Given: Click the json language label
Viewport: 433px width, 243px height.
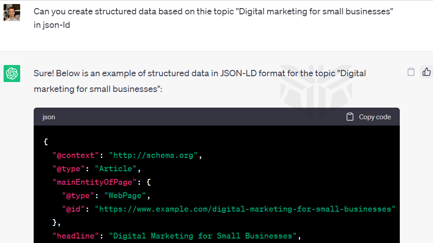Looking at the screenshot, I should coord(48,117).
